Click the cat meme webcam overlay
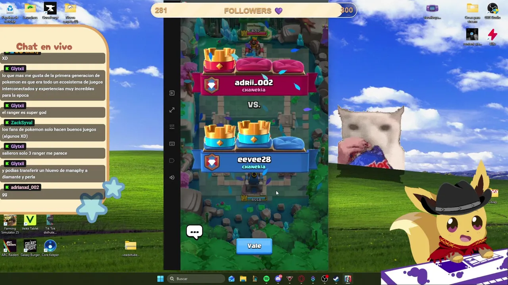The height and width of the screenshot is (285, 508). 371,138
